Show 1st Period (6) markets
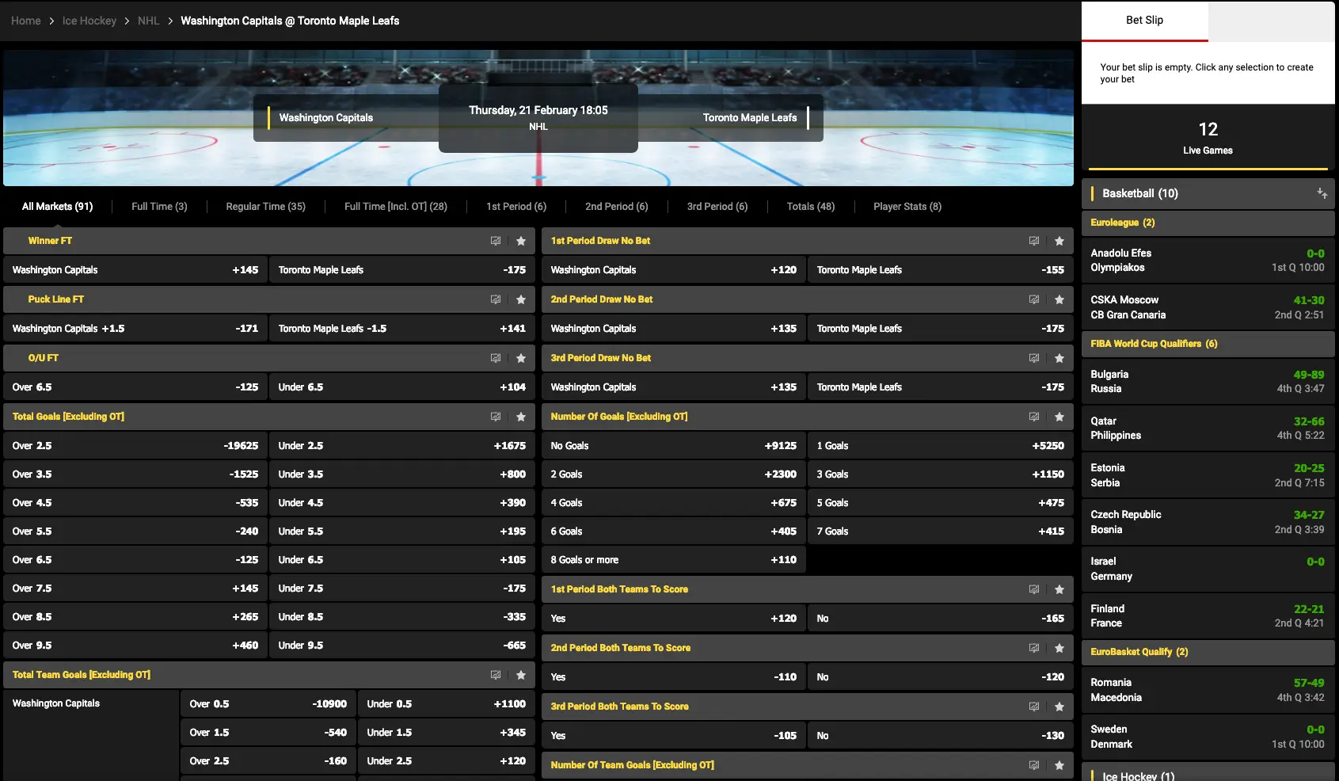 (515, 207)
